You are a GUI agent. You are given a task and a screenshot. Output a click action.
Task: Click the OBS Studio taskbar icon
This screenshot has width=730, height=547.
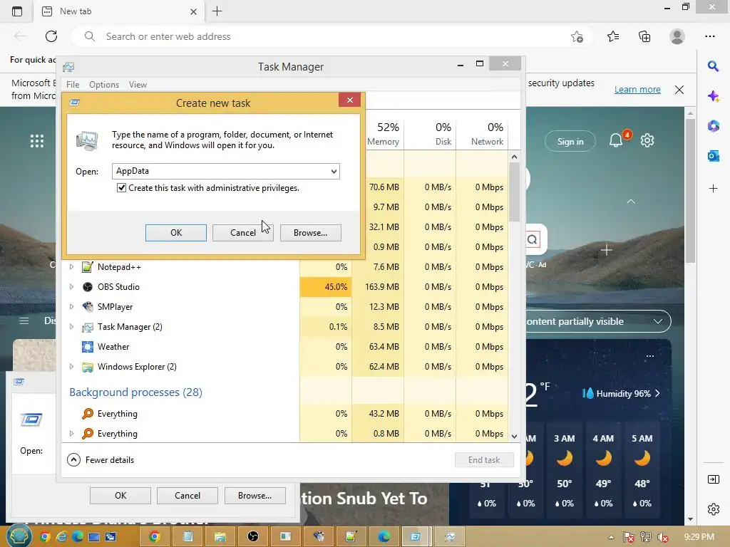pyautogui.click(x=253, y=537)
